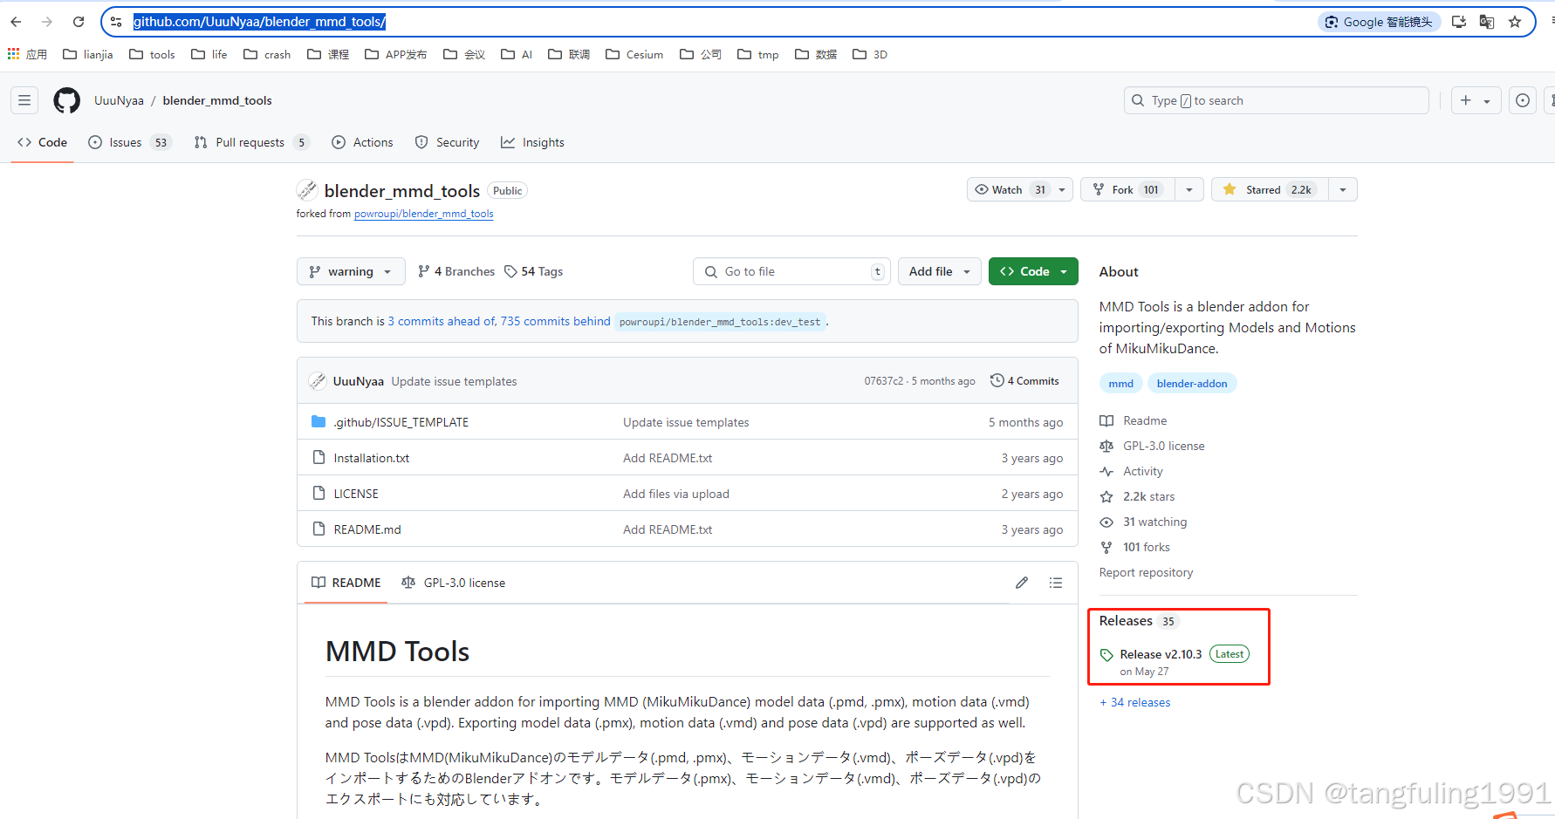Switch to the Issues tab
1555x819 pixels.
pyautogui.click(x=129, y=142)
